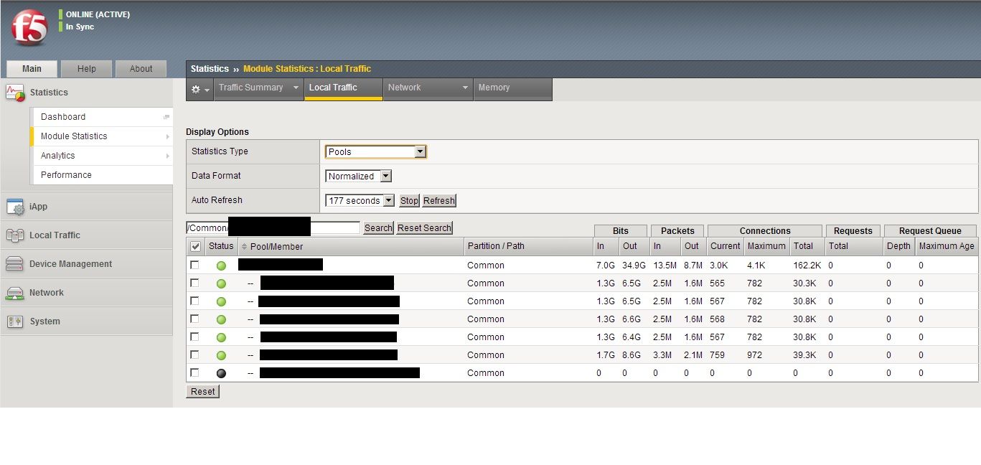981x465 pixels.
Task: Click the Statistics chart icon in sidebar
Action: [15, 93]
